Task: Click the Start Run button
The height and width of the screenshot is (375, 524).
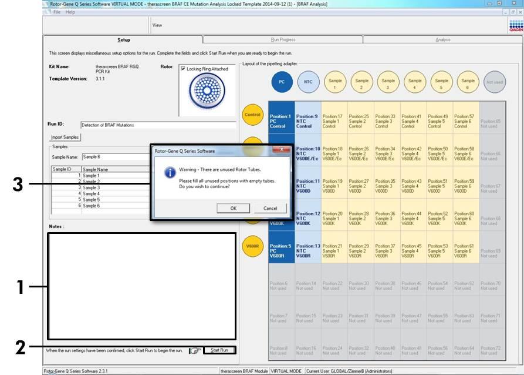Action: click(x=219, y=350)
